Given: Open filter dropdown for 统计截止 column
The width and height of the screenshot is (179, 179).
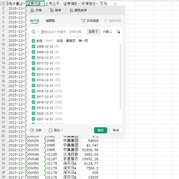Looking at the screenshot, I should pos(24,4).
